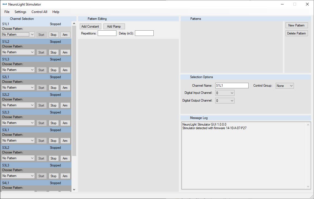Click Stop for channel S2L1

pyautogui.click(x=54, y=87)
